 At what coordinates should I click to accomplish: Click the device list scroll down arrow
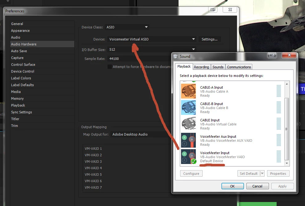(287, 163)
